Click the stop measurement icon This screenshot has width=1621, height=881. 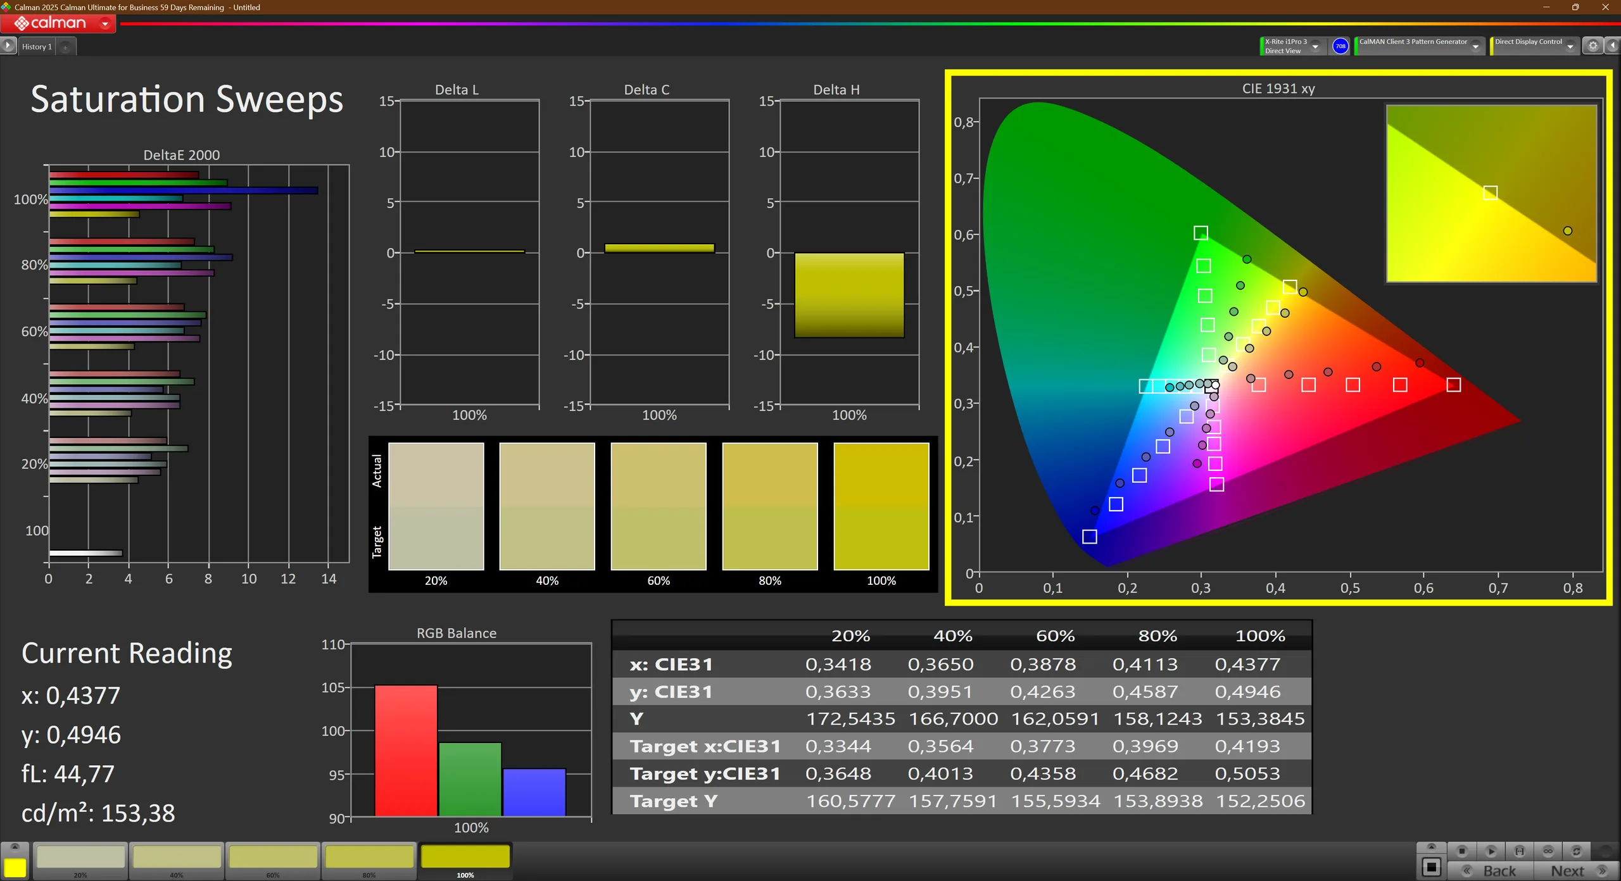coord(1462,851)
